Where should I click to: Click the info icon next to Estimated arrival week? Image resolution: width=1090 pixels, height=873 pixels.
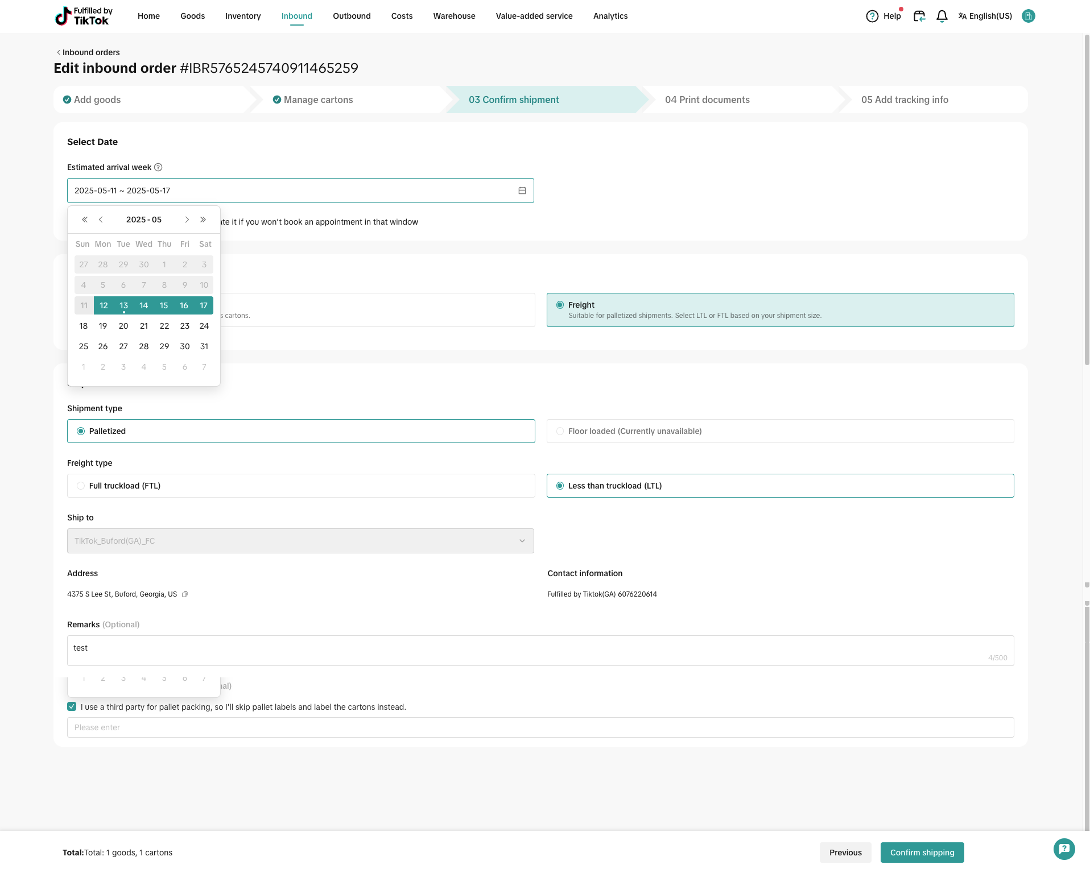(x=159, y=167)
